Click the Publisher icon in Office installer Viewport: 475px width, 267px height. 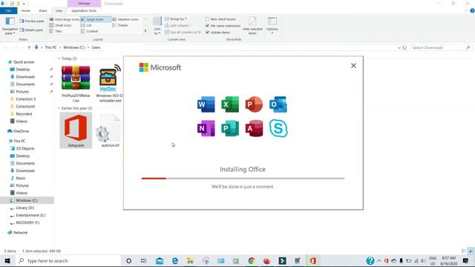click(230, 128)
